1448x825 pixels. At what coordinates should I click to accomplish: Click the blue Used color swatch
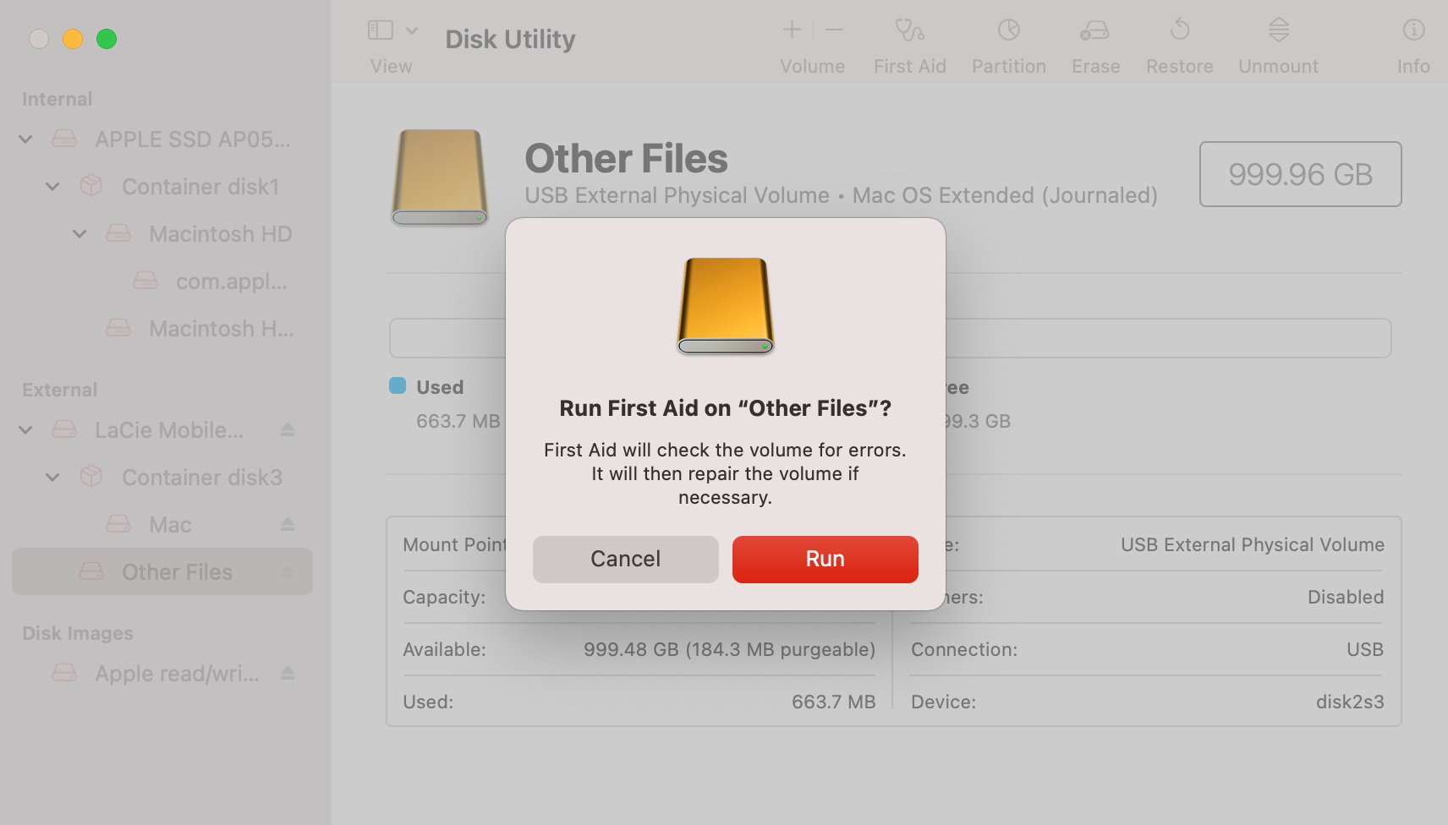[398, 385]
